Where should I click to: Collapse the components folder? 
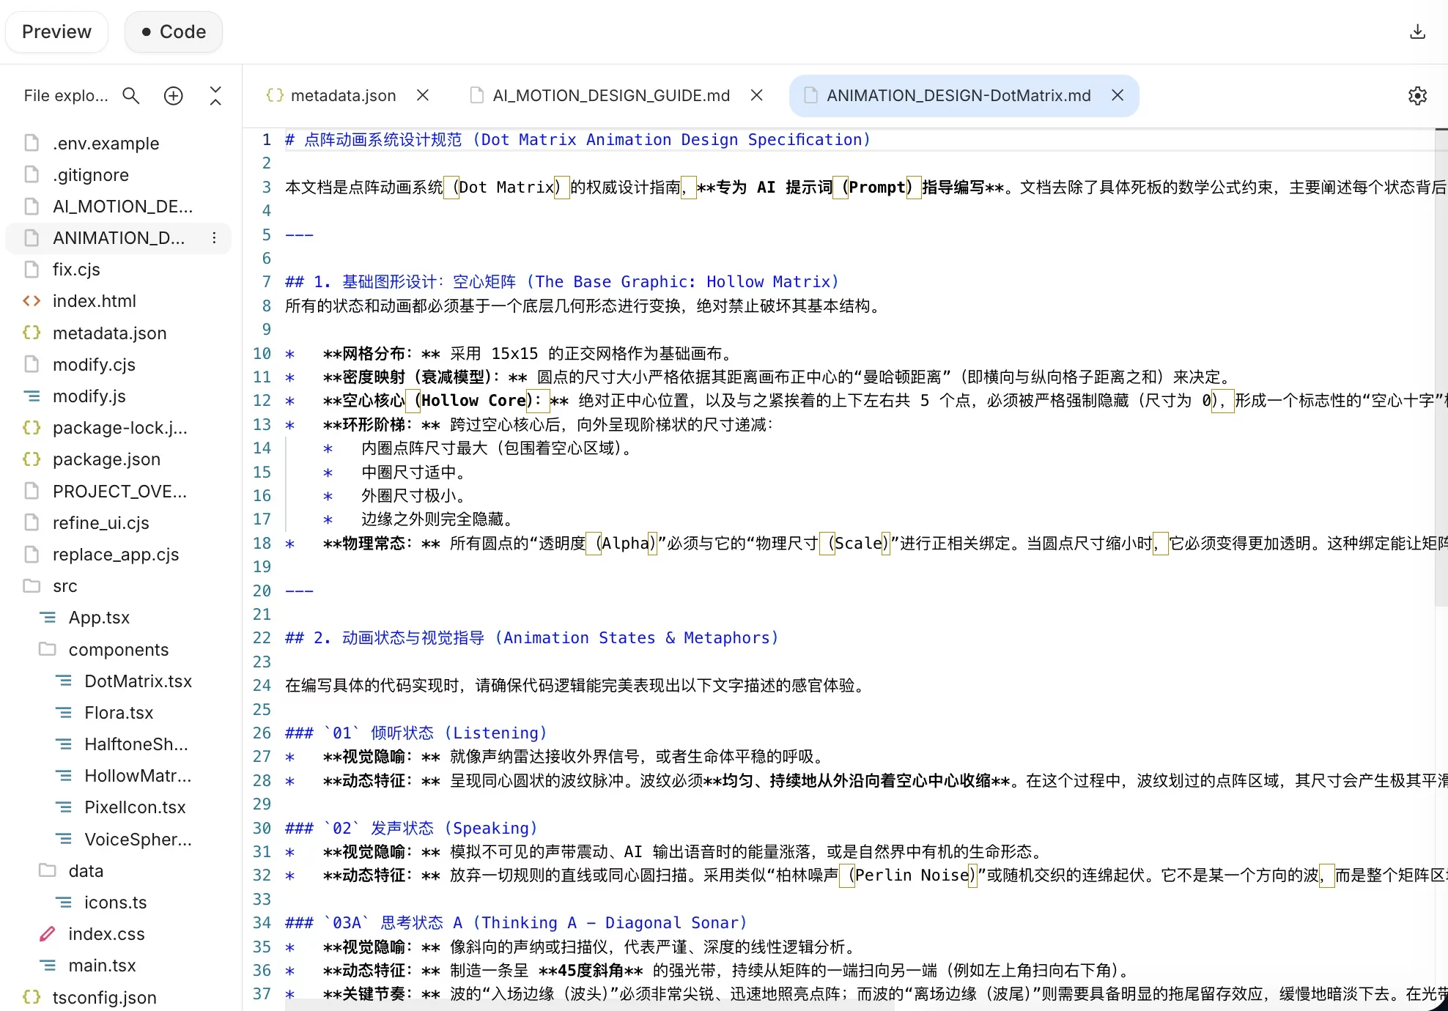tap(117, 649)
